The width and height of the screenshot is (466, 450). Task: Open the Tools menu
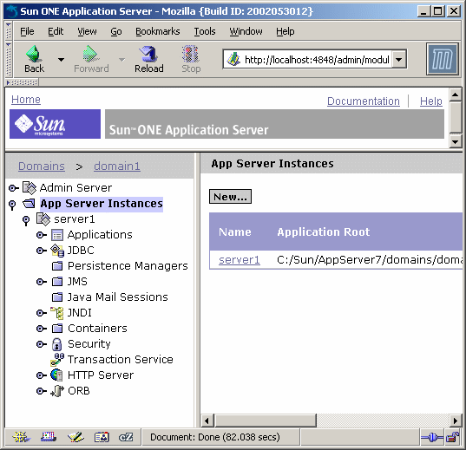pyautogui.click(x=205, y=31)
